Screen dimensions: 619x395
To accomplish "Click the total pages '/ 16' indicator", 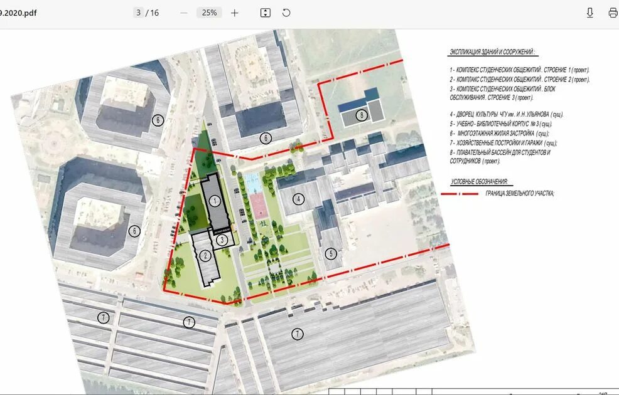I will pos(153,13).
